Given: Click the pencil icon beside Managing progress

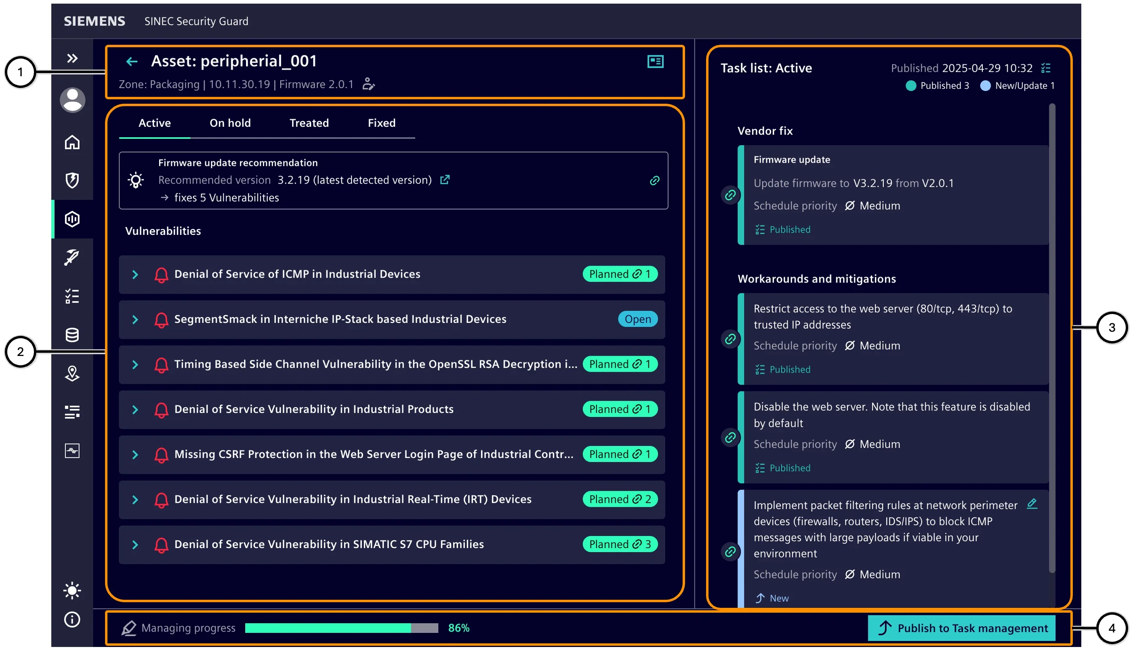Looking at the screenshot, I should 128,628.
